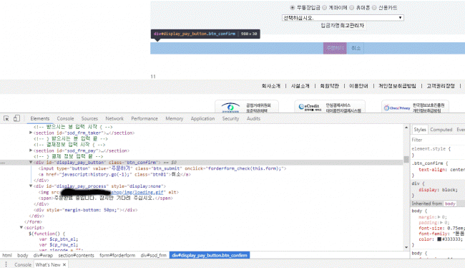Activate the inspect element picker icon

point(6,118)
